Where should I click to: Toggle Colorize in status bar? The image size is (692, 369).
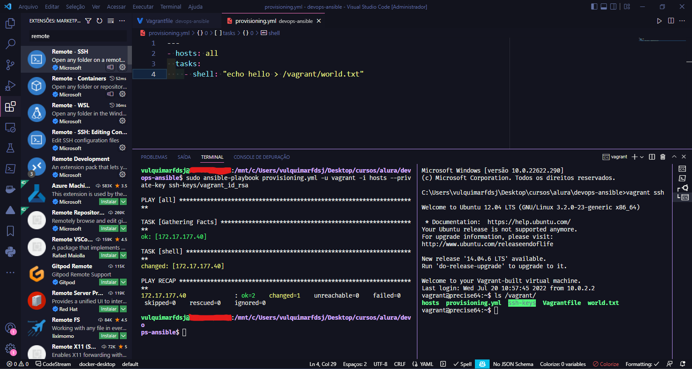(x=605, y=364)
